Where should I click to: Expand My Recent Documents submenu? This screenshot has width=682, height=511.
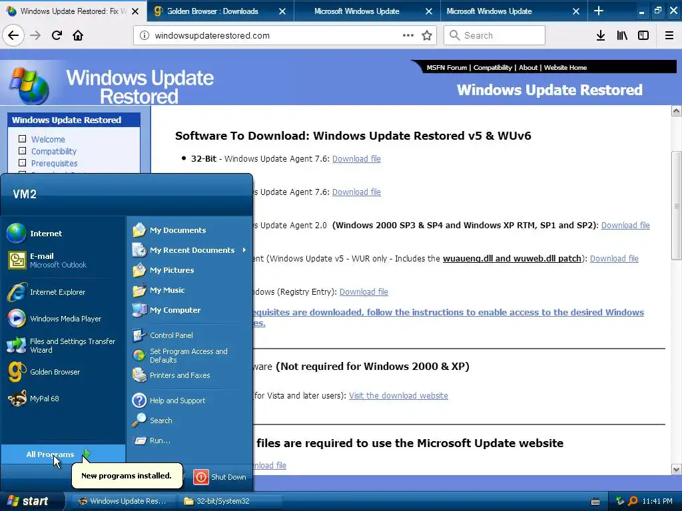[x=189, y=250]
